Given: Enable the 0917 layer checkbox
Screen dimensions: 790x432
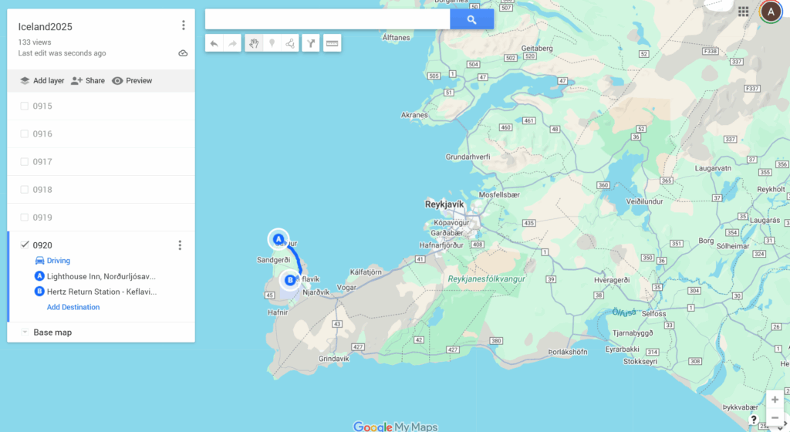Looking at the screenshot, I should pyautogui.click(x=24, y=162).
